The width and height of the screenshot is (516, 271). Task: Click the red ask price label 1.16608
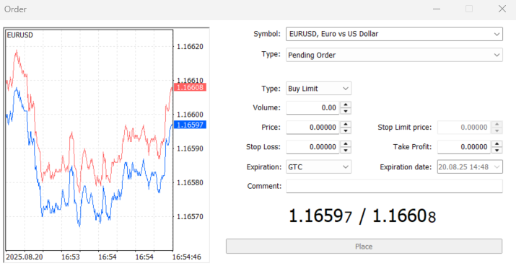[x=190, y=87]
